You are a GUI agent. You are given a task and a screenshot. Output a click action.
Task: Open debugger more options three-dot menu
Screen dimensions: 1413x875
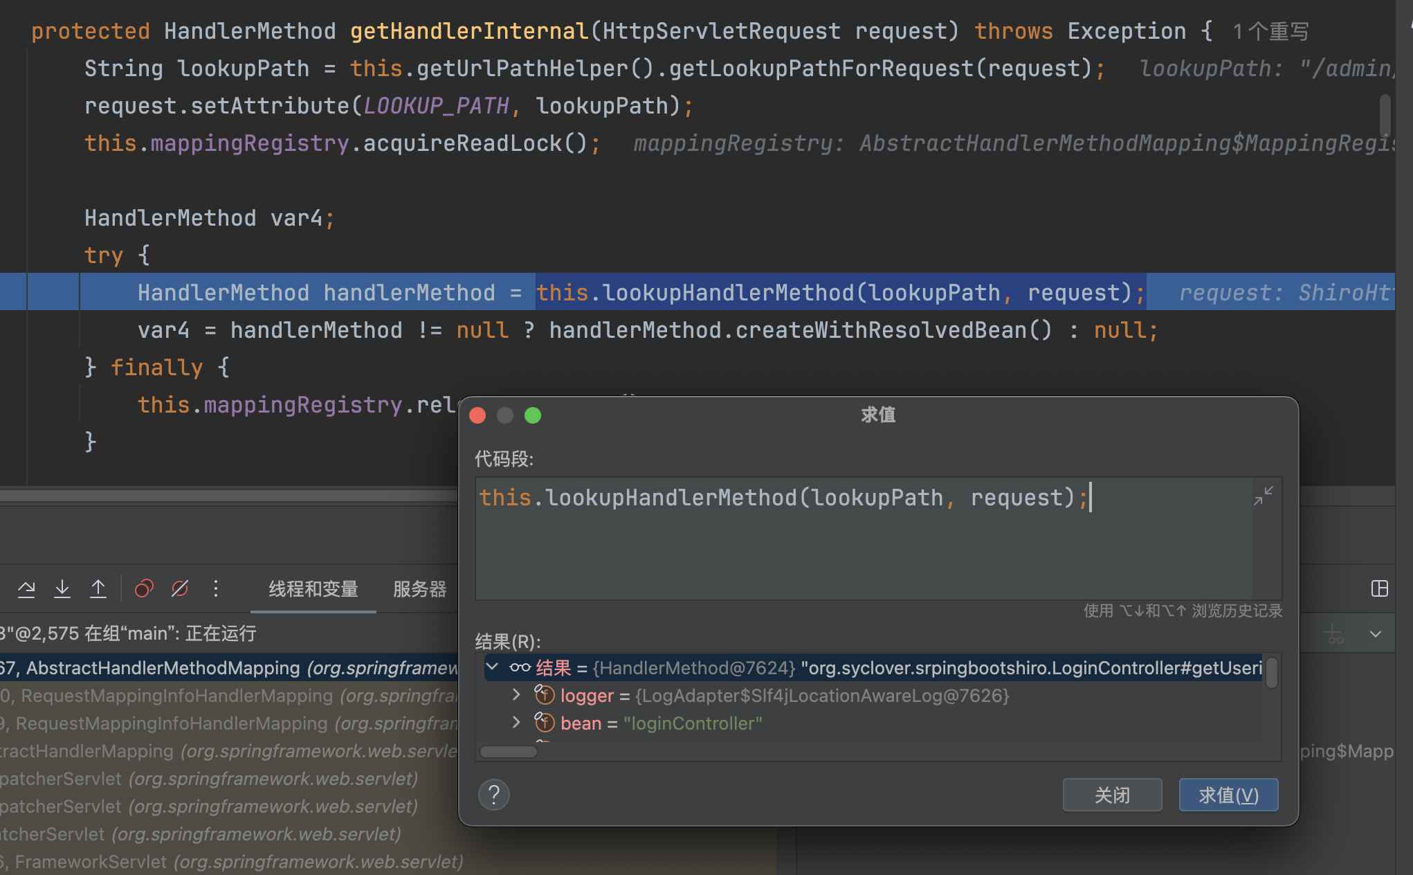[216, 589]
